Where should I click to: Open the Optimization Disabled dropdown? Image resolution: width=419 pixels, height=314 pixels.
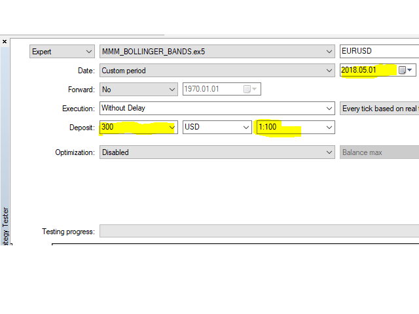click(217, 152)
